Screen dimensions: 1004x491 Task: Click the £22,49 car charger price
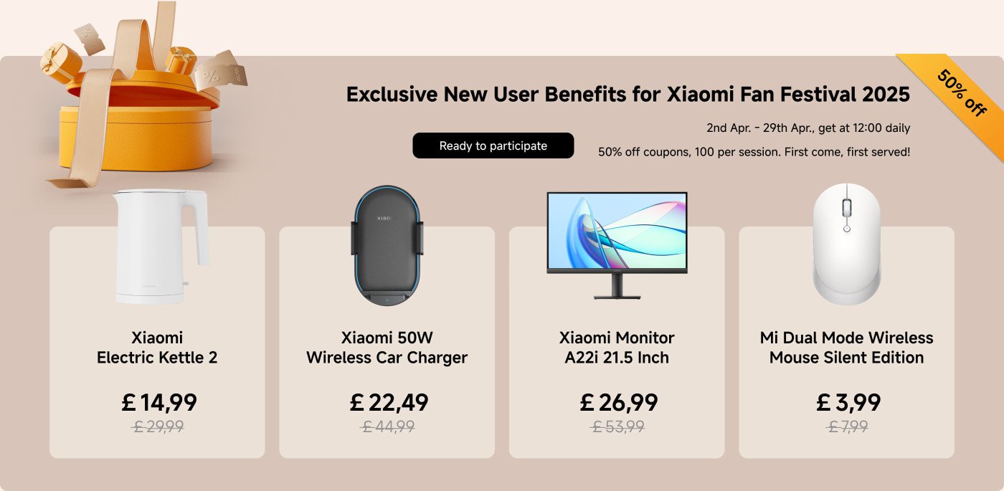click(389, 403)
